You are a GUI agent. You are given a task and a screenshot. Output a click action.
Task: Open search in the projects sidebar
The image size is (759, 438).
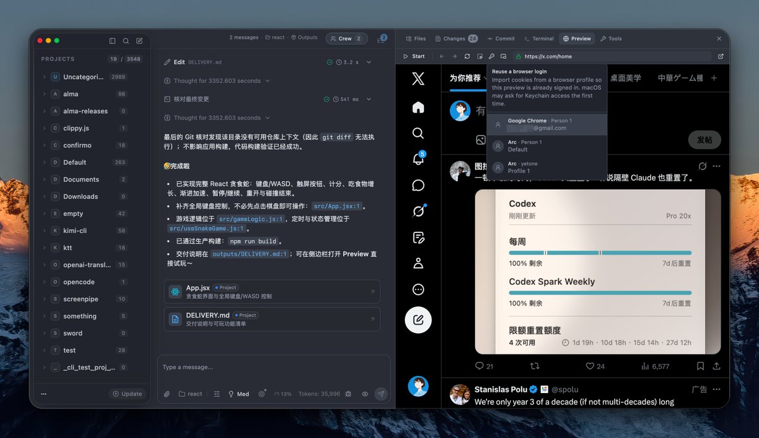[x=126, y=41]
